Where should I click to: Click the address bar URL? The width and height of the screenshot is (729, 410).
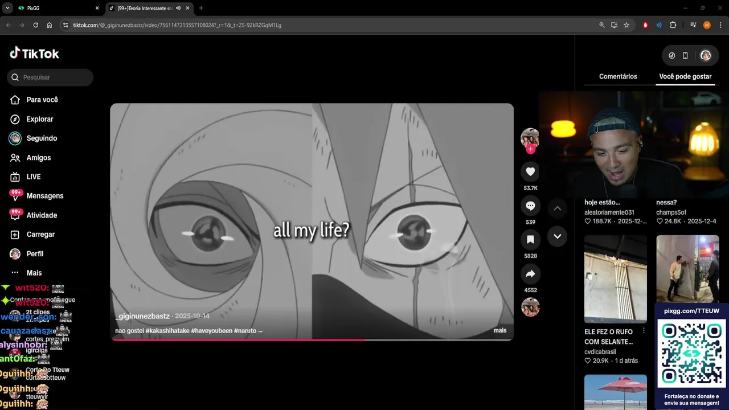(x=177, y=25)
